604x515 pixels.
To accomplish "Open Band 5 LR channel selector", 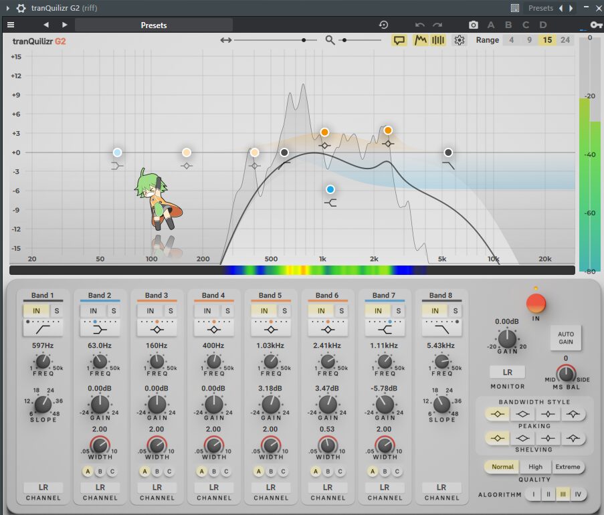I will point(271,488).
